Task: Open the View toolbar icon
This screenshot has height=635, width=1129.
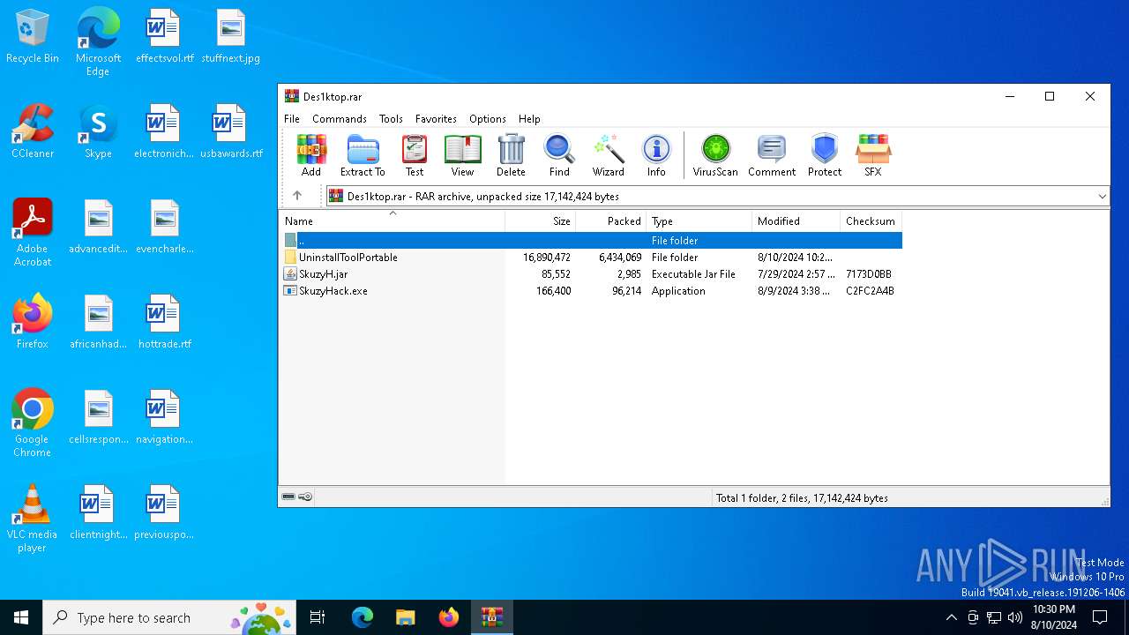Action: (x=462, y=155)
